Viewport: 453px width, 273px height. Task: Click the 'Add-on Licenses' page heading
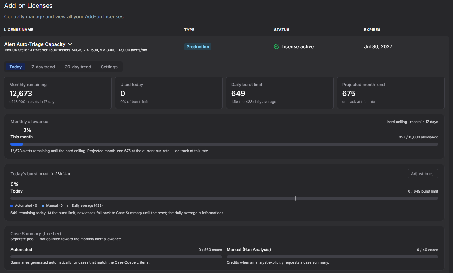[x=28, y=6]
